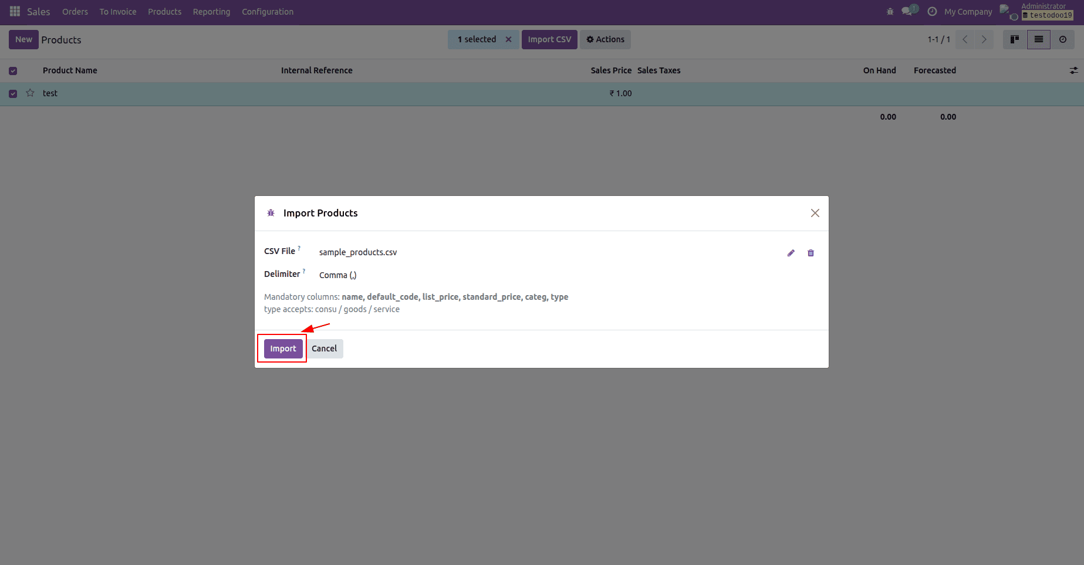This screenshot has width=1084, height=565.
Task: Open the Products menu
Action: [x=165, y=12]
